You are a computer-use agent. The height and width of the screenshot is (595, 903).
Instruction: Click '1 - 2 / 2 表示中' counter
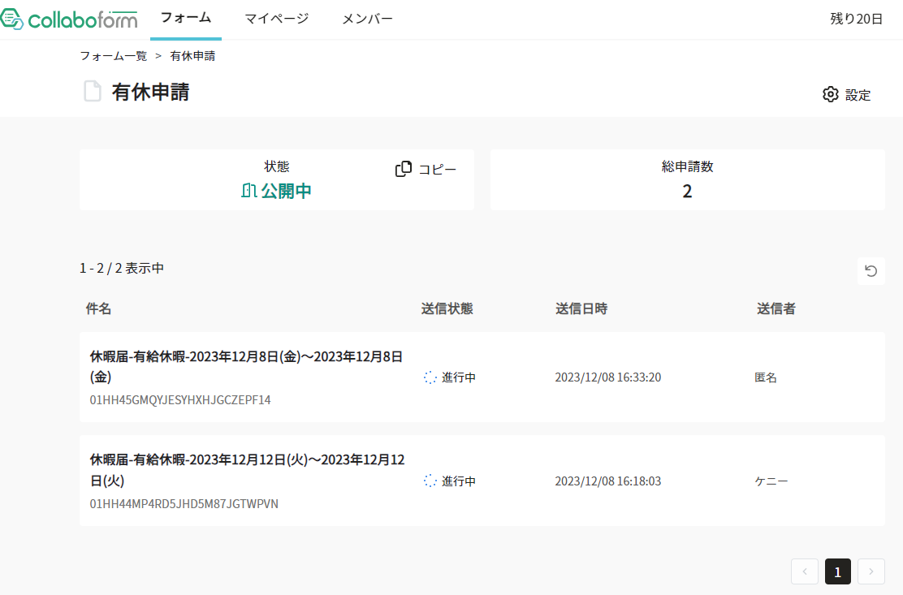(x=122, y=268)
